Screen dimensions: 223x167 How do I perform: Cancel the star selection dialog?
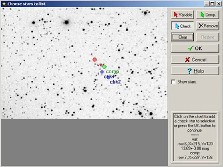(x=195, y=59)
